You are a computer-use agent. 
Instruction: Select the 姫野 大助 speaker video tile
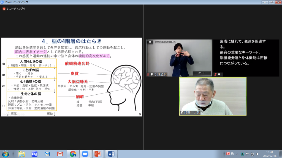[212, 96]
